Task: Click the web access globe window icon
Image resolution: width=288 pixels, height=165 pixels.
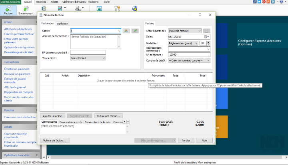Action: (x=99, y=8)
